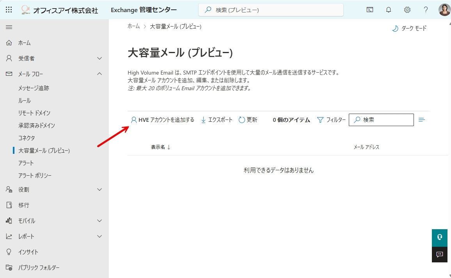This screenshot has width=451, height=278.
Task: Expand the 役割 section chevron
Action: click(99, 189)
